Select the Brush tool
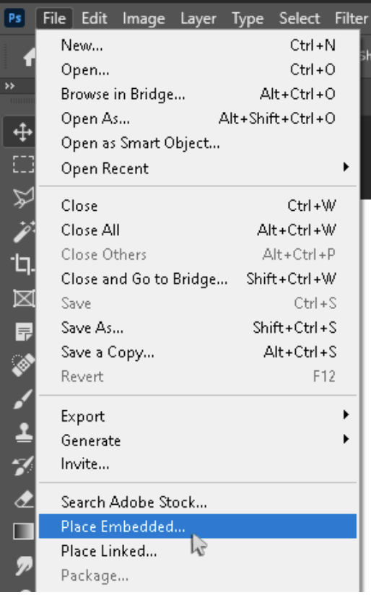Viewport: 371px width, 595px height. [24, 399]
